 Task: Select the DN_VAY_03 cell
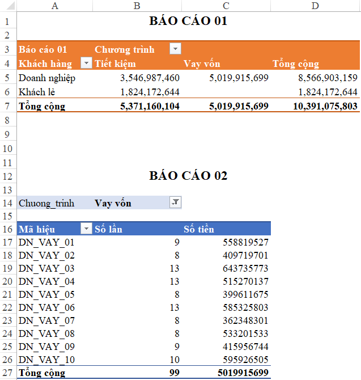[x=46, y=269]
